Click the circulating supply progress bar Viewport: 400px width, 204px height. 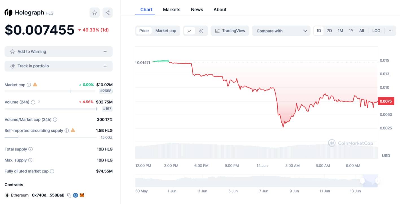pos(51,138)
